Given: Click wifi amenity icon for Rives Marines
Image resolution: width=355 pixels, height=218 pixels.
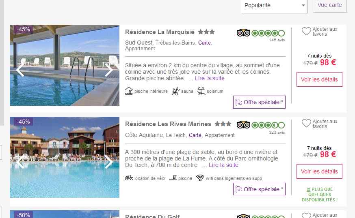Looking at the screenshot, I should [x=200, y=178].
